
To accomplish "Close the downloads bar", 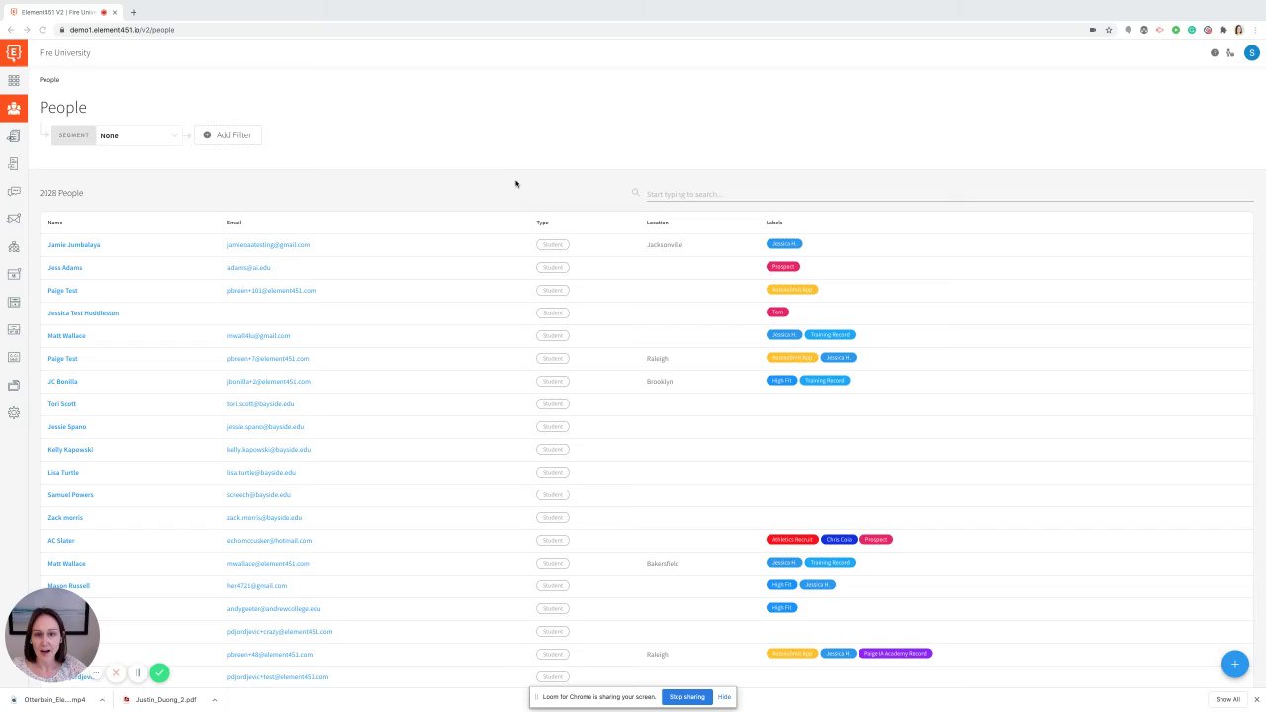I will pos(1256,700).
